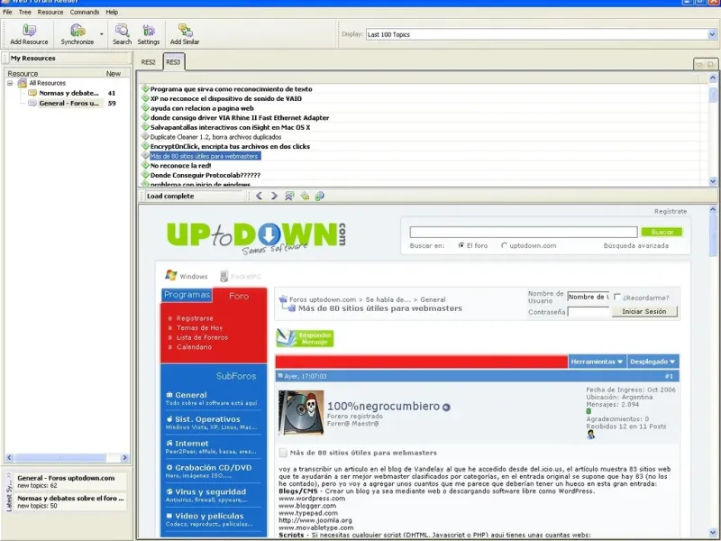Click the Nombre de Usuario field
Image resolution: width=721 pixels, height=541 pixels.
pyautogui.click(x=589, y=298)
